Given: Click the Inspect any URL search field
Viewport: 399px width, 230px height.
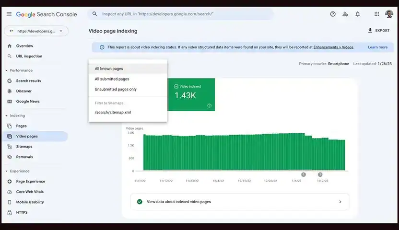Looking at the screenshot, I should click(181, 14).
